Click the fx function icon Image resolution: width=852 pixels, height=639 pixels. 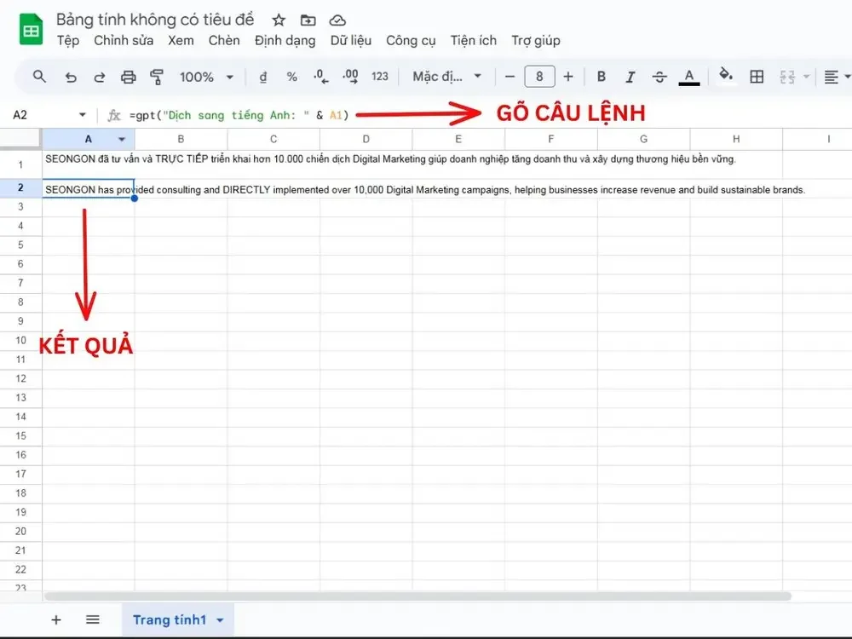coord(113,115)
